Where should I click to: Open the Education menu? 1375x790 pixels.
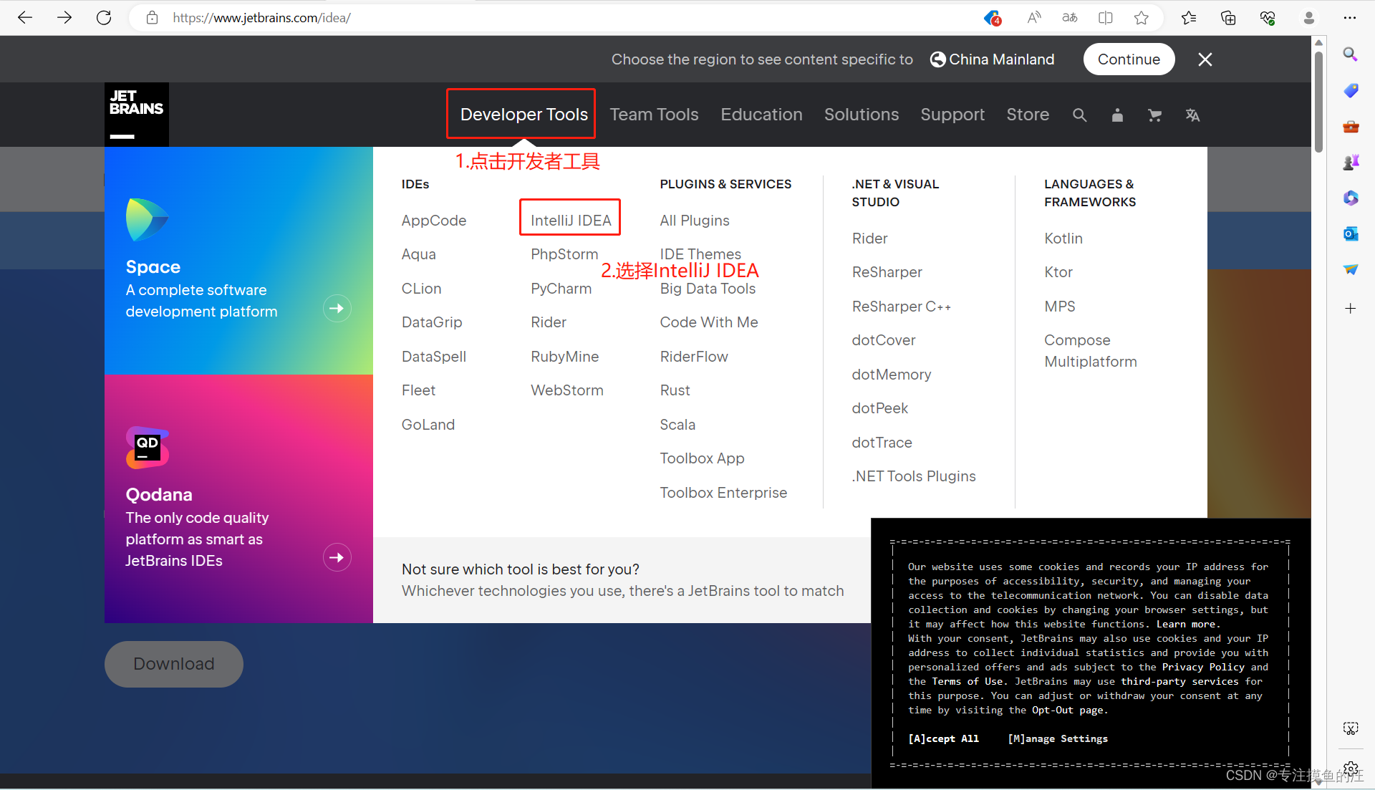(761, 115)
